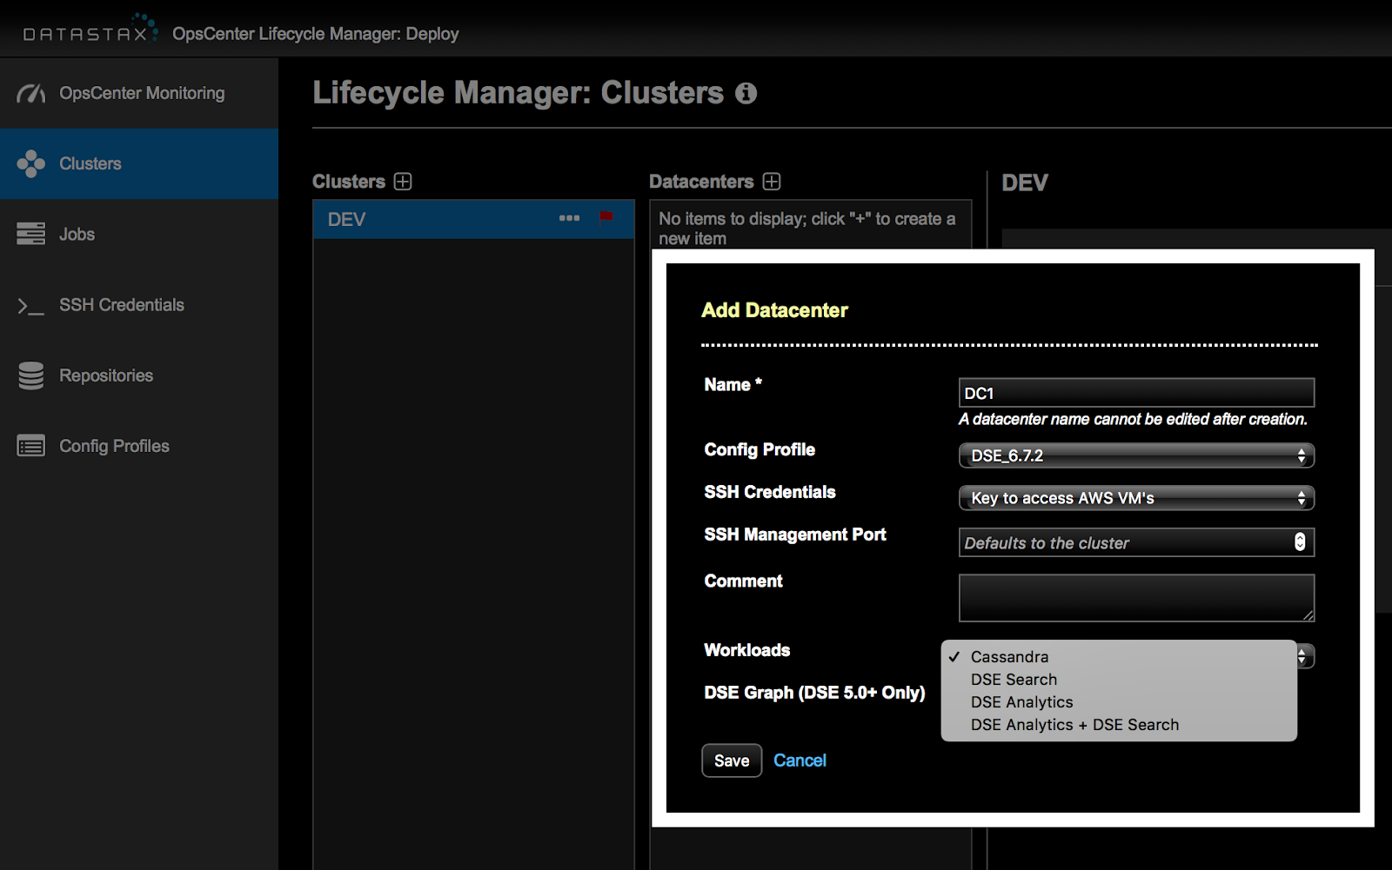
Task: Click the red flag on DEV cluster
Action: (x=606, y=217)
